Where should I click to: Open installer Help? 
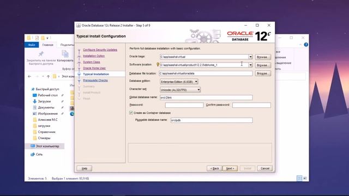pyautogui.click(x=85, y=168)
